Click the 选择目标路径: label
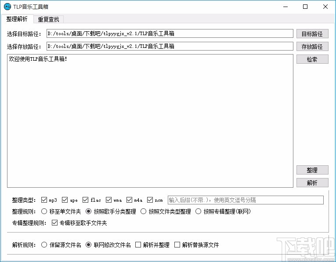This screenshot has height=262, width=336. coord(24,34)
